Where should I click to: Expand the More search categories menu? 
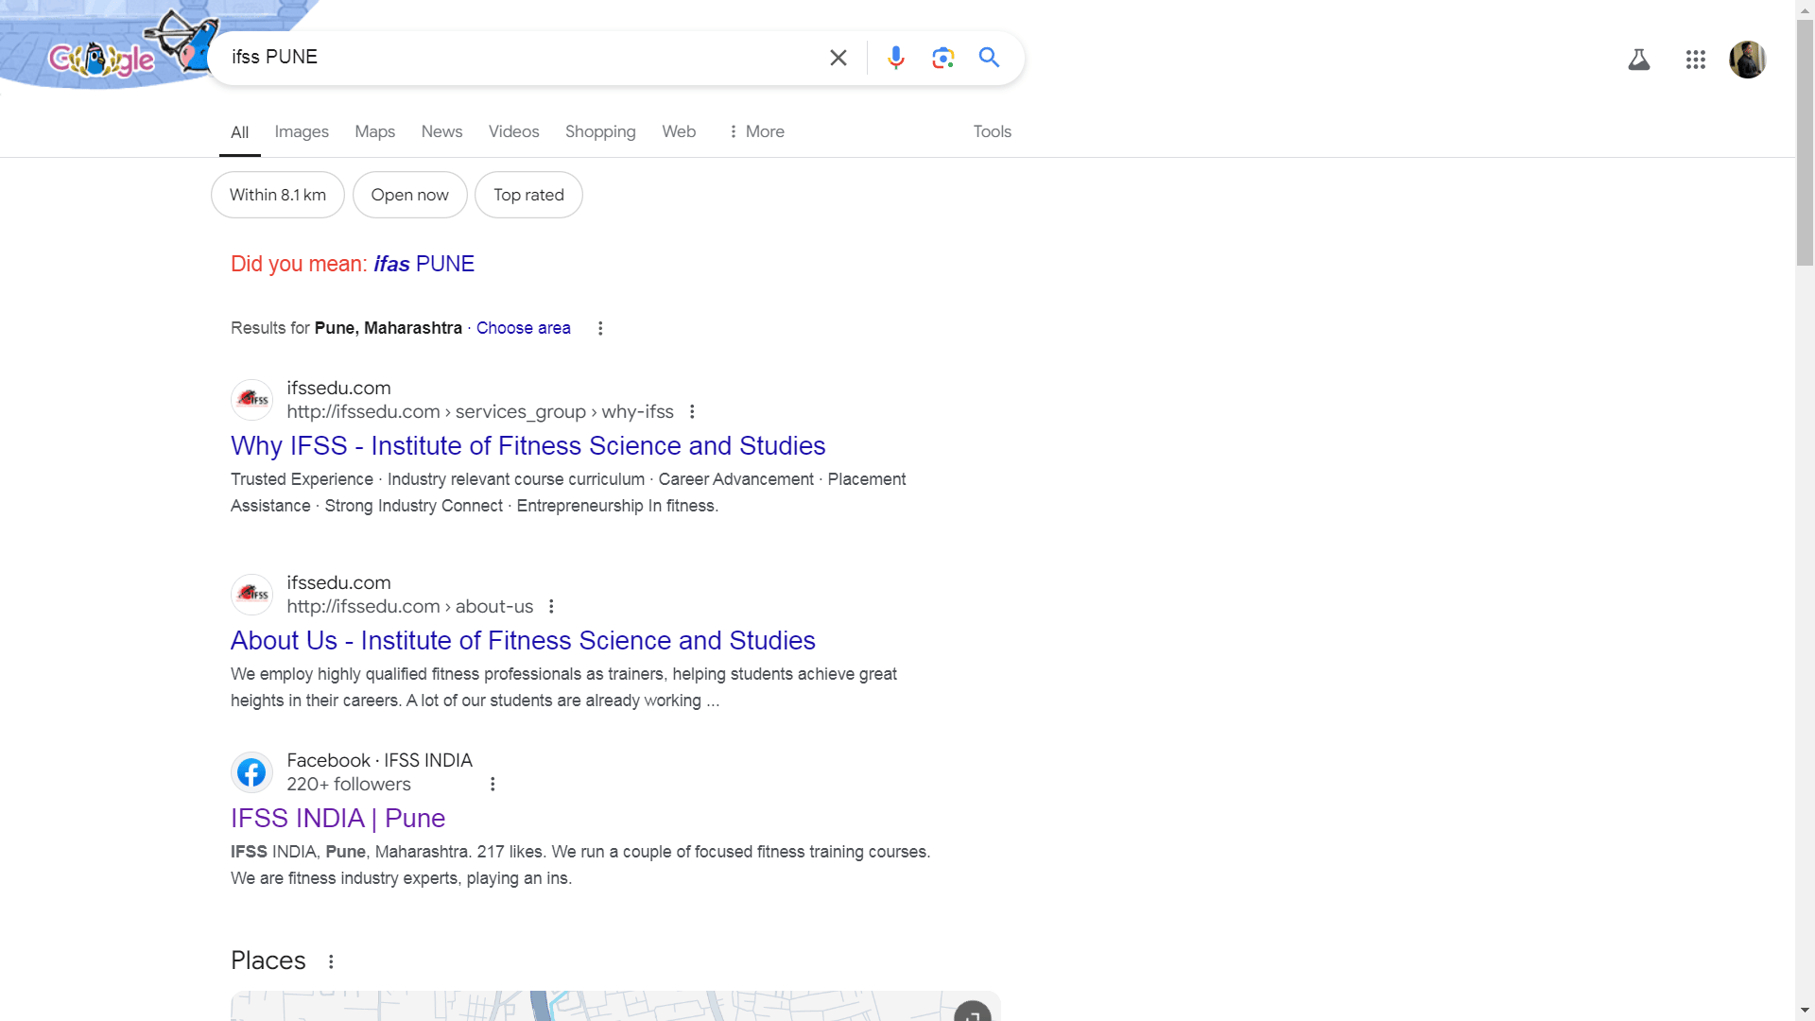click(x=756, y=131)
